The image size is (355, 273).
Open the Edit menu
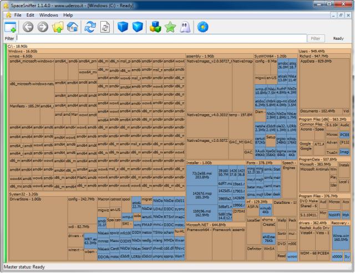click(x=30, y=15)
